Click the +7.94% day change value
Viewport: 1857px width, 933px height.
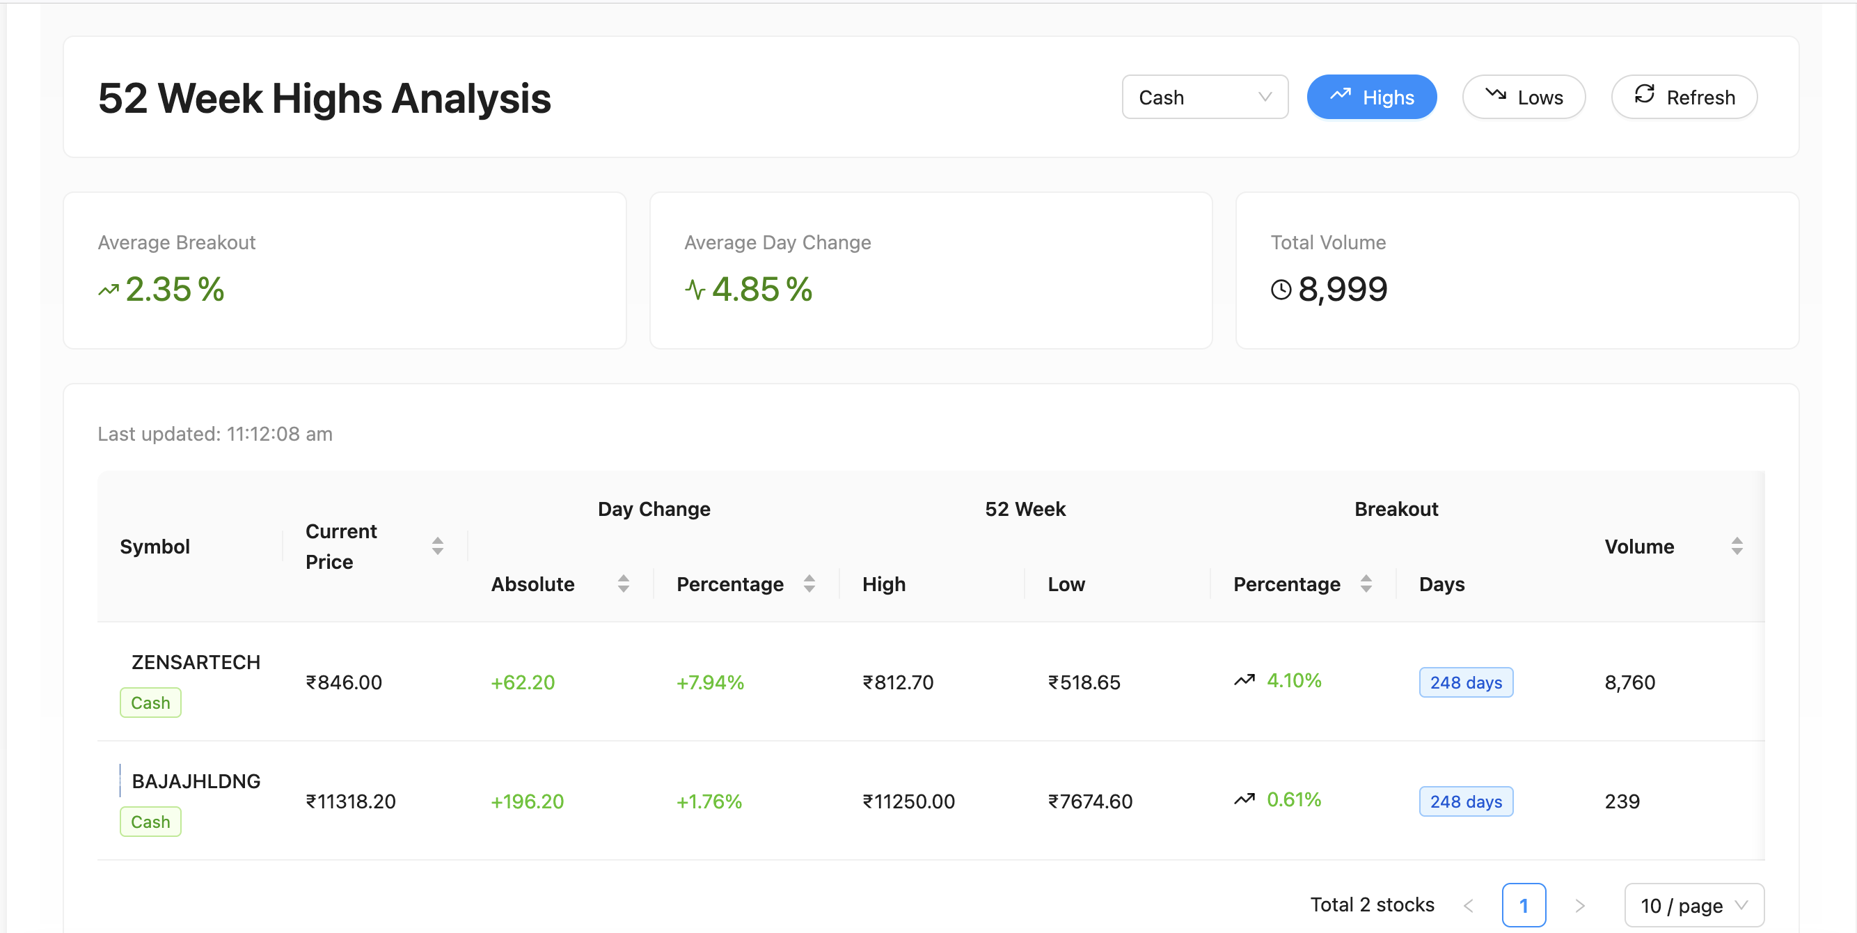click(x=709, y=682)
